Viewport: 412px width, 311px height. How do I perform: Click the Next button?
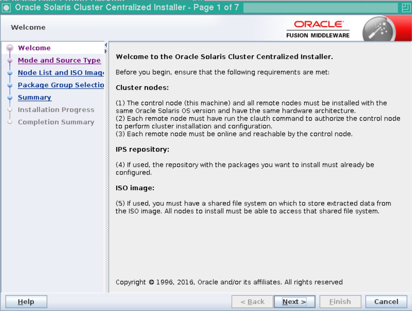tap(294, 302)
